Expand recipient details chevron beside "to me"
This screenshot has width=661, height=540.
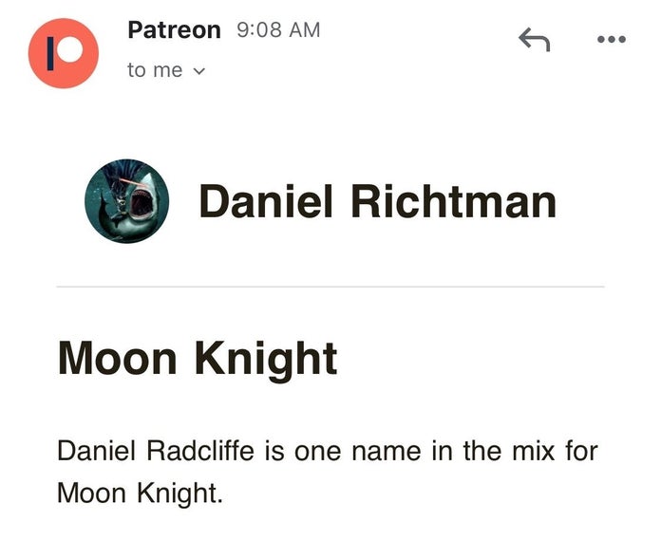coord(198,71)
